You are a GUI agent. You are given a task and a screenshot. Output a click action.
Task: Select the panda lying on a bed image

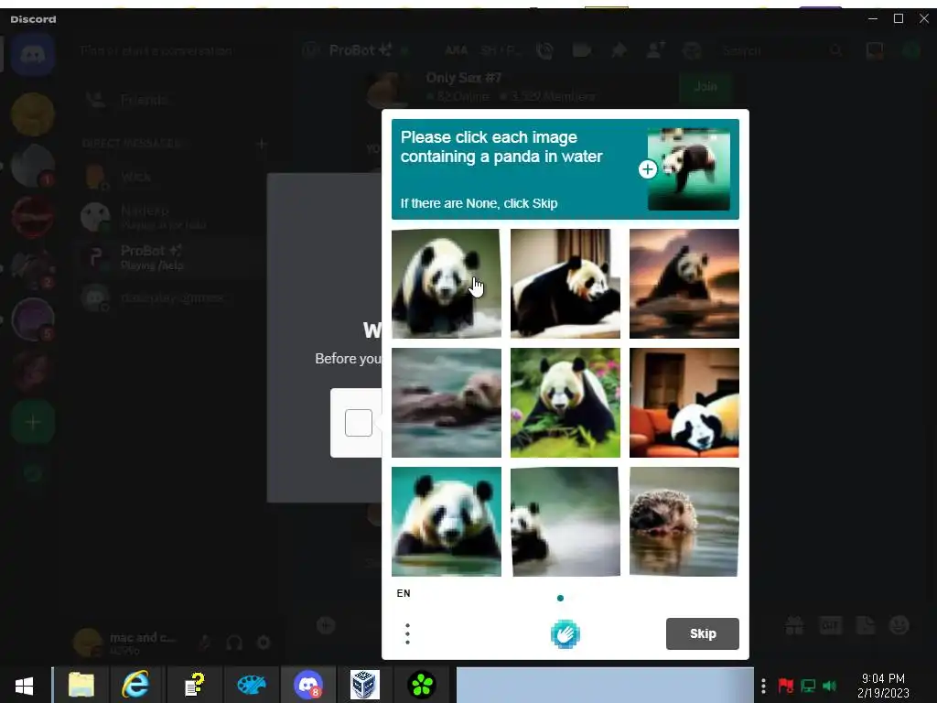pos(565,284)
